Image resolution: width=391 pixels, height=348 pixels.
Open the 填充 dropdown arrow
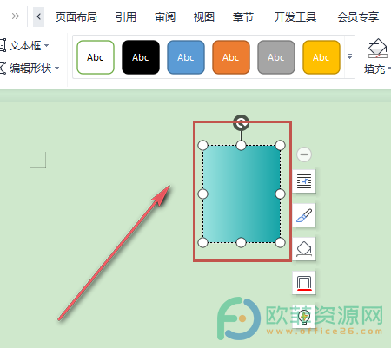(x=389, y=69)
